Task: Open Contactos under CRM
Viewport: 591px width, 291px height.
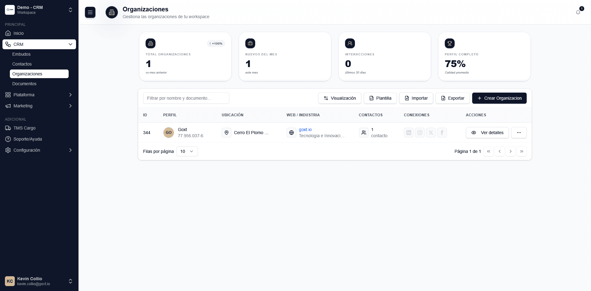Action: [39, 64]
